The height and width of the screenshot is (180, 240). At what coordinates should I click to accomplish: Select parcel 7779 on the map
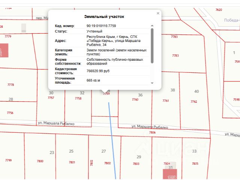tap(8, 36)
